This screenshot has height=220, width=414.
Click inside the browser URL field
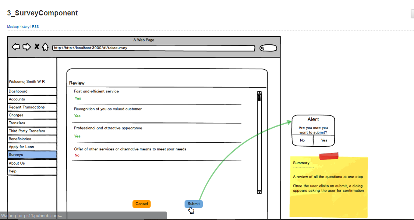click(x=154, y=48)
